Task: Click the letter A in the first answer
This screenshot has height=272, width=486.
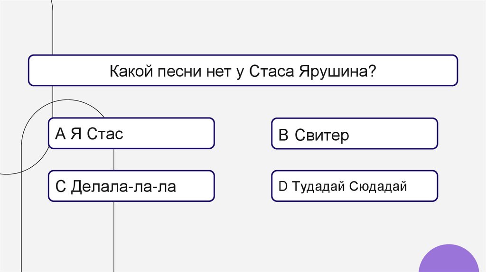Action: [x=60, y=134]
